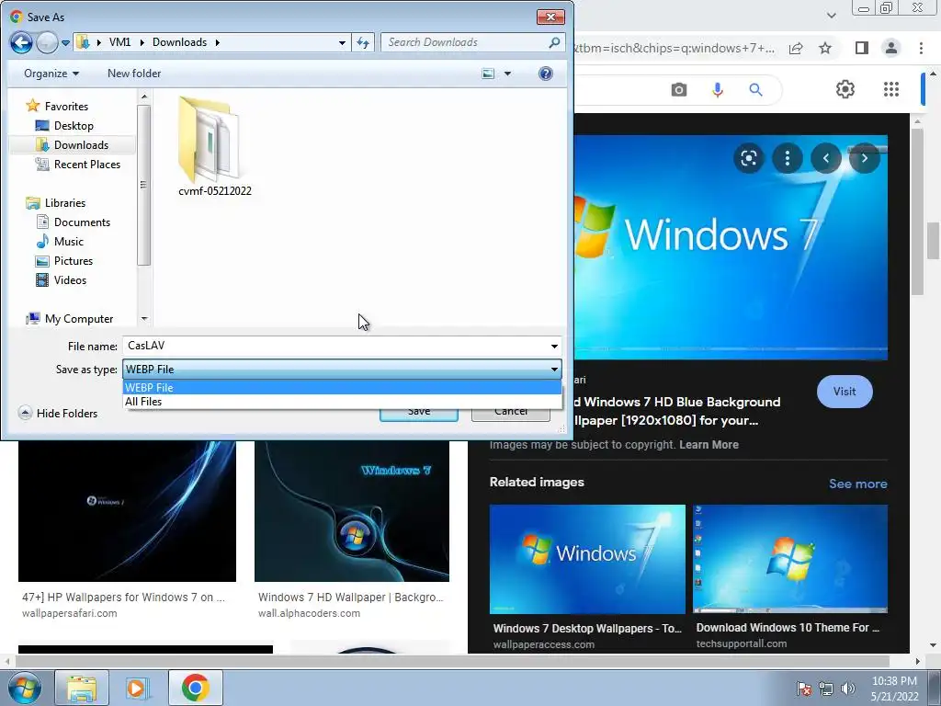941x706 pixels.
Task: Open Documents library
Action: (82, 222)
